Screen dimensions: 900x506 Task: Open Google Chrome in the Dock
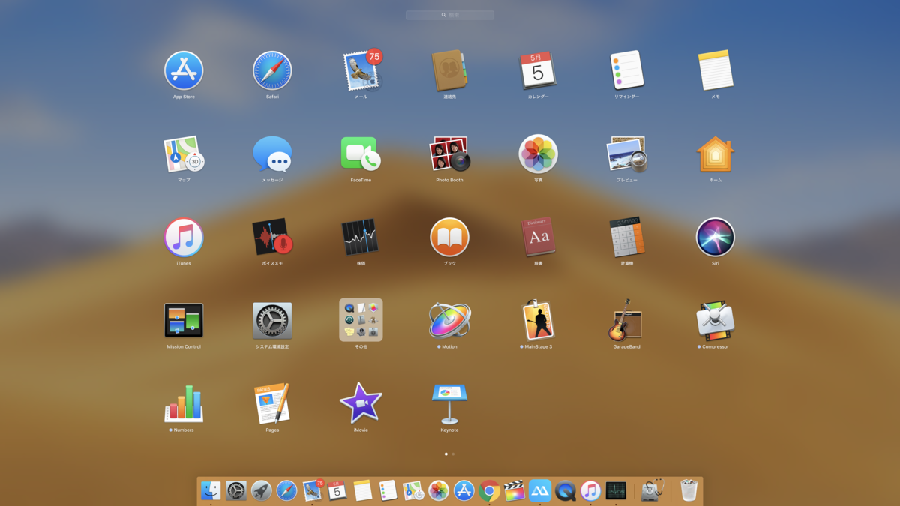[489, 490]
